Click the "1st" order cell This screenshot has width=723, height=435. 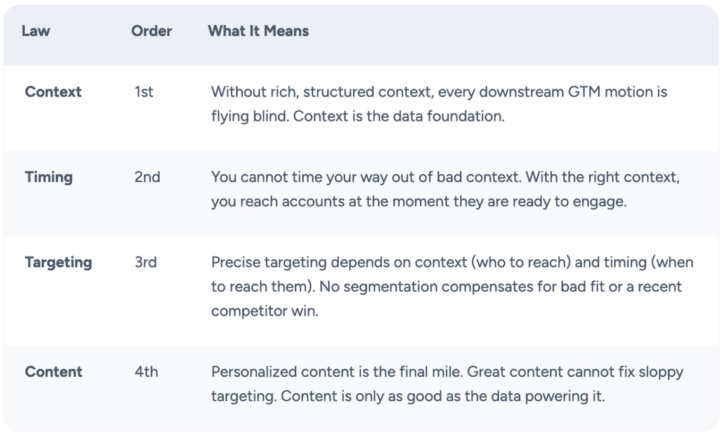144,92
